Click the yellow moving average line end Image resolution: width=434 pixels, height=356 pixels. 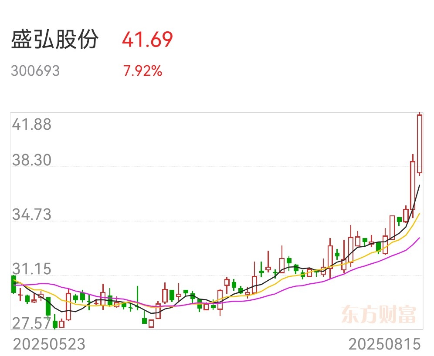coord(419,214)
